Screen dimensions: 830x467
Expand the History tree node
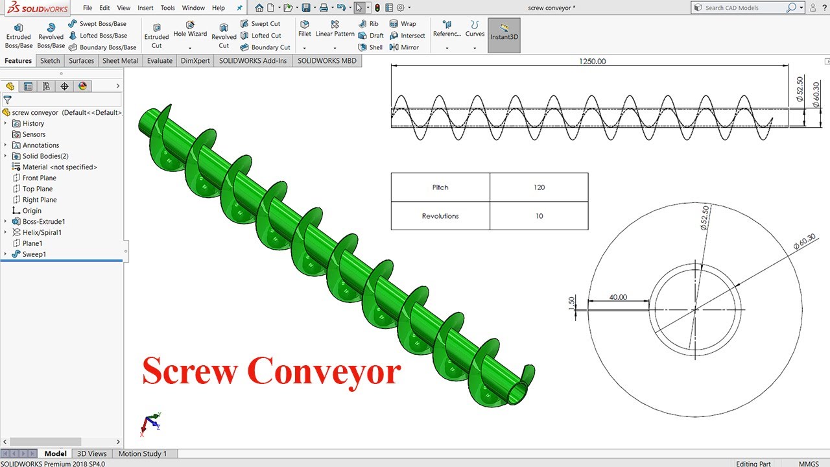pos(6,123)
